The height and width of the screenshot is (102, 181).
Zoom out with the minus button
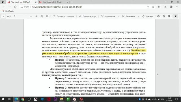[x=31, y=16]
